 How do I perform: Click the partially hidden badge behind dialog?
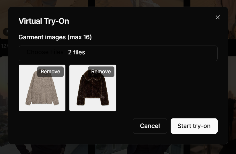pos(5,31)
